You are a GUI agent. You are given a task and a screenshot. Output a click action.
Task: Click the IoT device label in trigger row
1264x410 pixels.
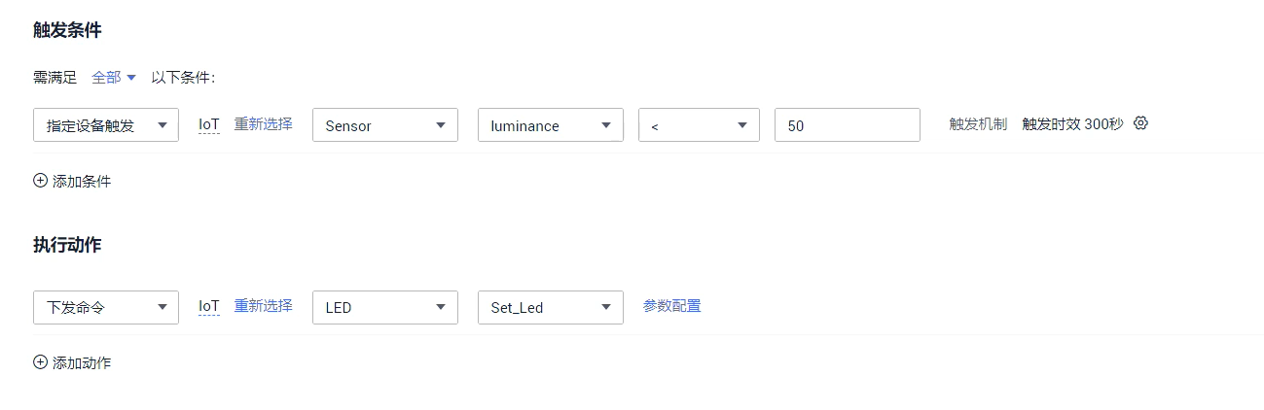pos(209,124)
